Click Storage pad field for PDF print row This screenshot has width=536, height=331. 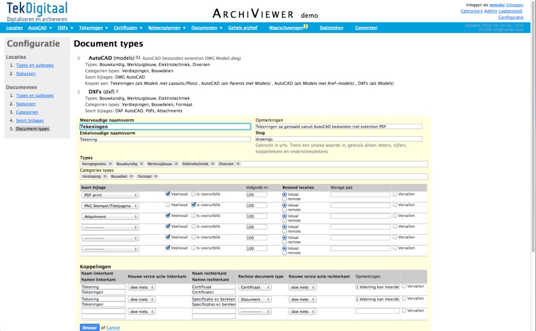pyautogui.click(x=360, y=194)
